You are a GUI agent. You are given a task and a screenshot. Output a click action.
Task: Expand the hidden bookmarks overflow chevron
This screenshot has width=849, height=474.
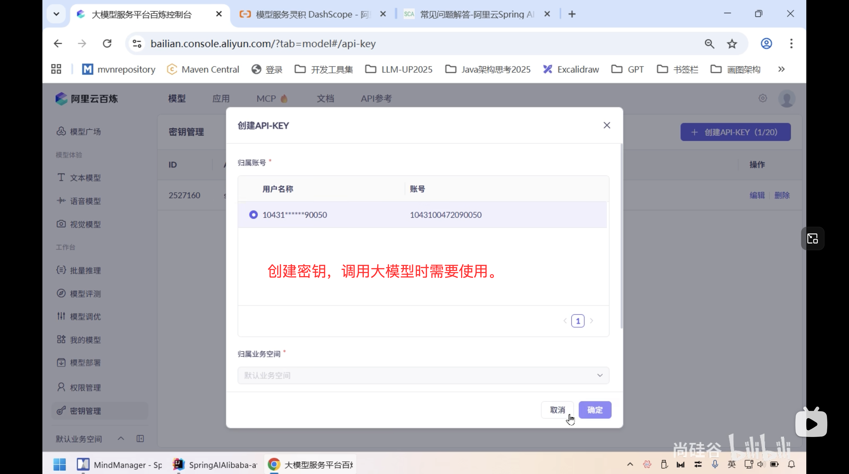coord(781,69)
